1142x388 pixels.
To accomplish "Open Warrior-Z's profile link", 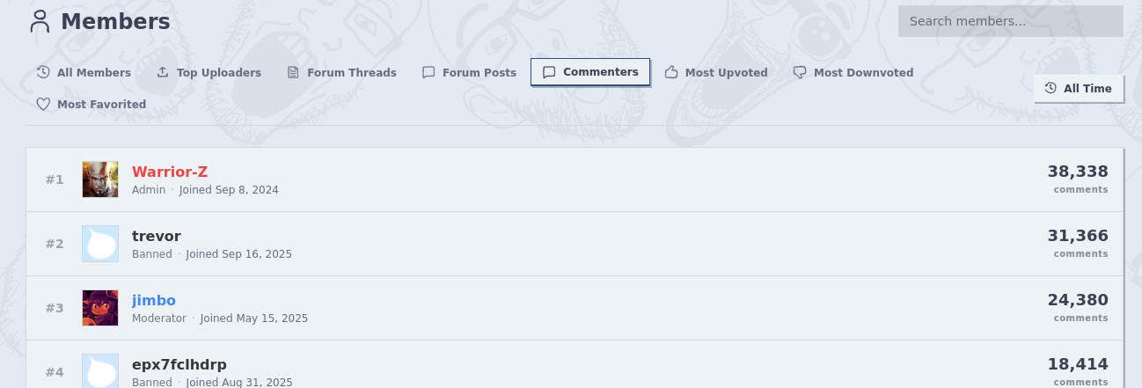I will click(170, 172).
